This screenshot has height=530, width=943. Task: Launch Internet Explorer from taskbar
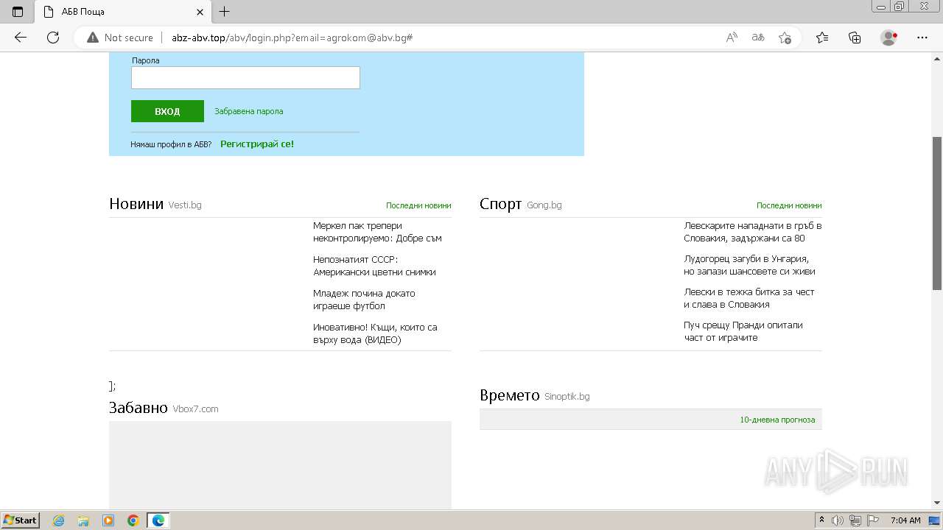coord(58,520)
